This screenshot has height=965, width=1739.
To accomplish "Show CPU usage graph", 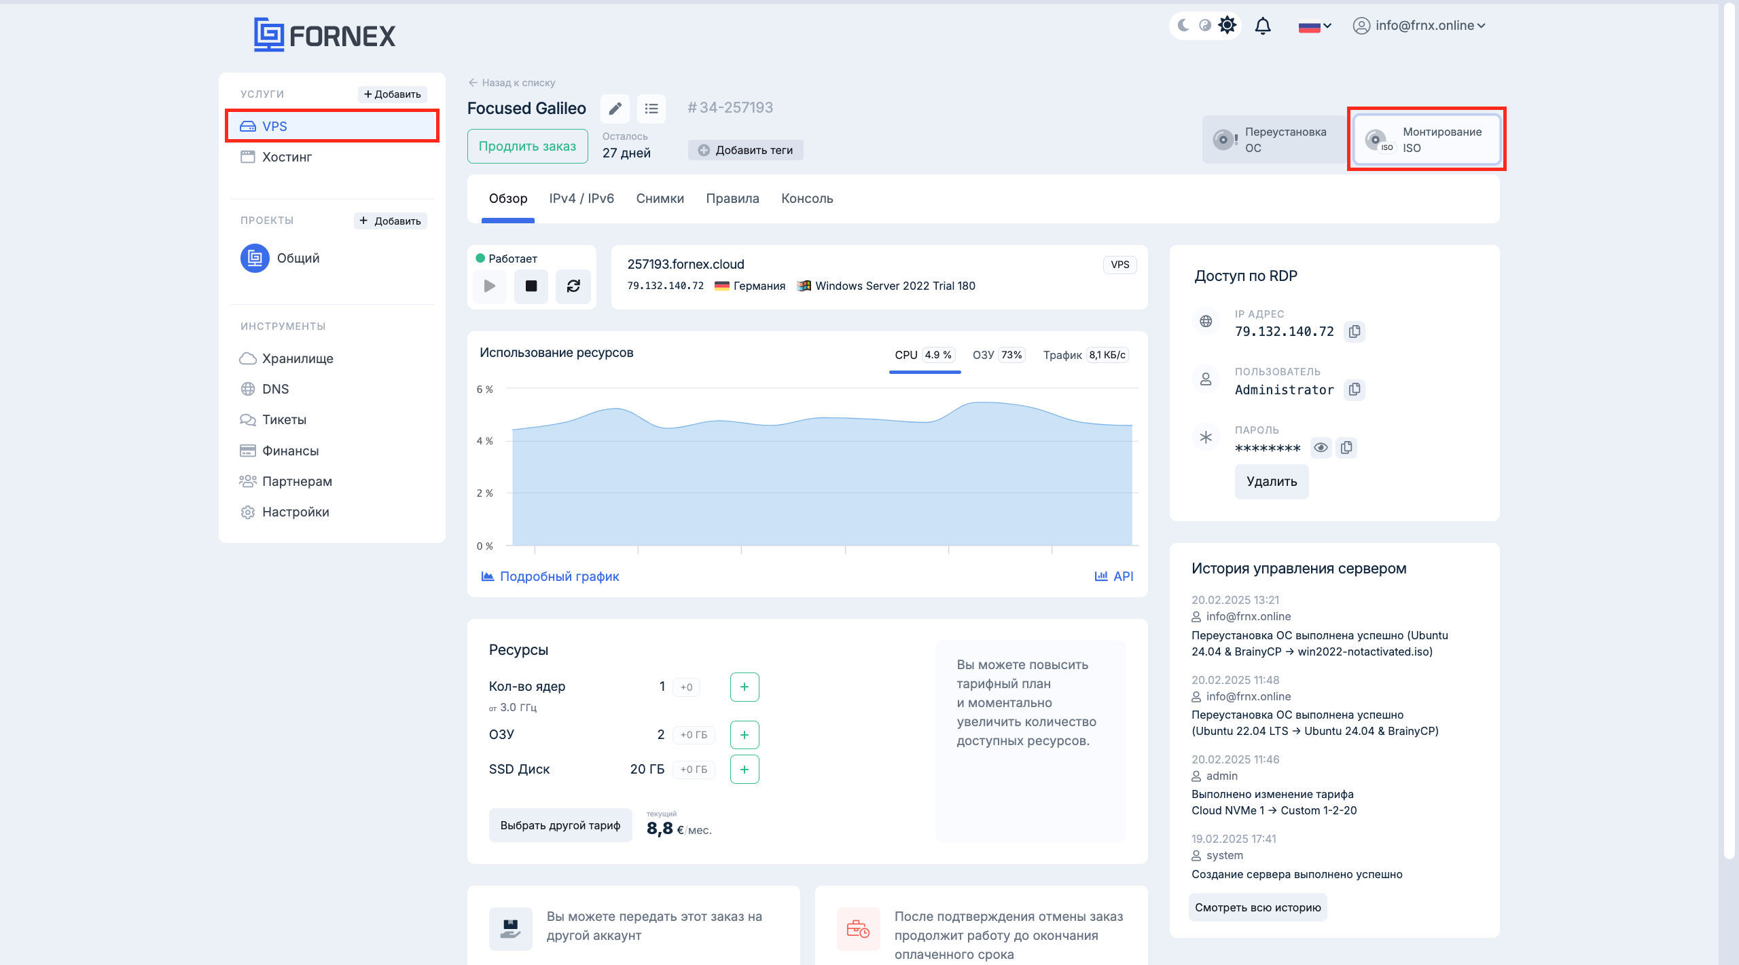I will (925, 355).
